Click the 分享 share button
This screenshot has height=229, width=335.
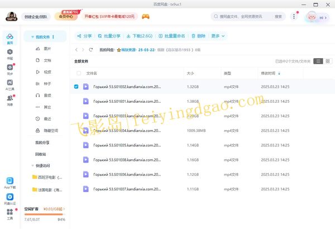coord(85,36)
